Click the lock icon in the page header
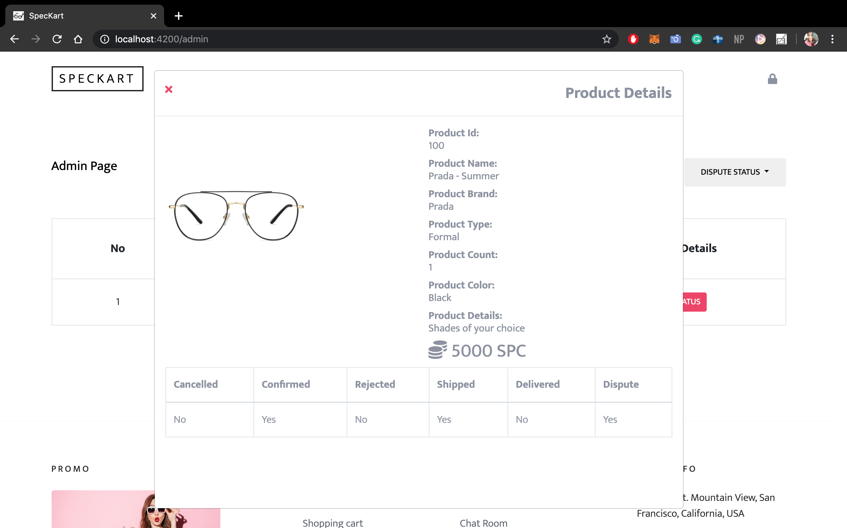Image resolution: width=847 pixels, height=528 pixels. (772, 79)
